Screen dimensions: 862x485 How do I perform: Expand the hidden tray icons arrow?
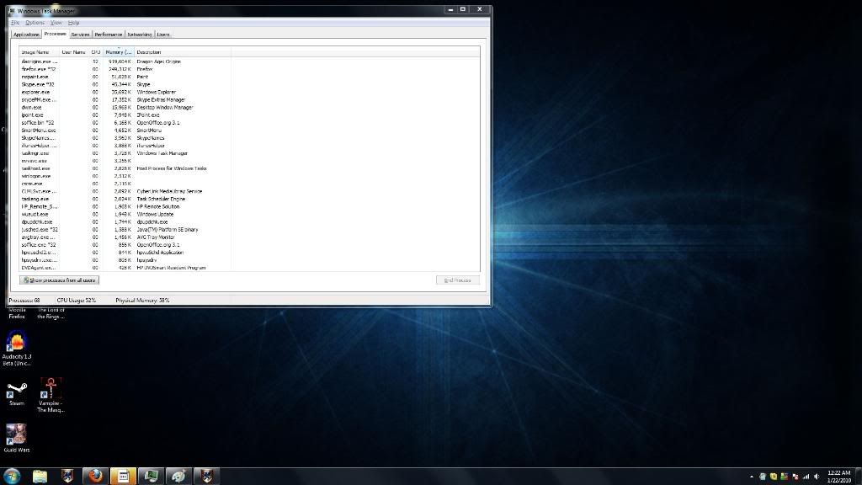tap(752, 477)
